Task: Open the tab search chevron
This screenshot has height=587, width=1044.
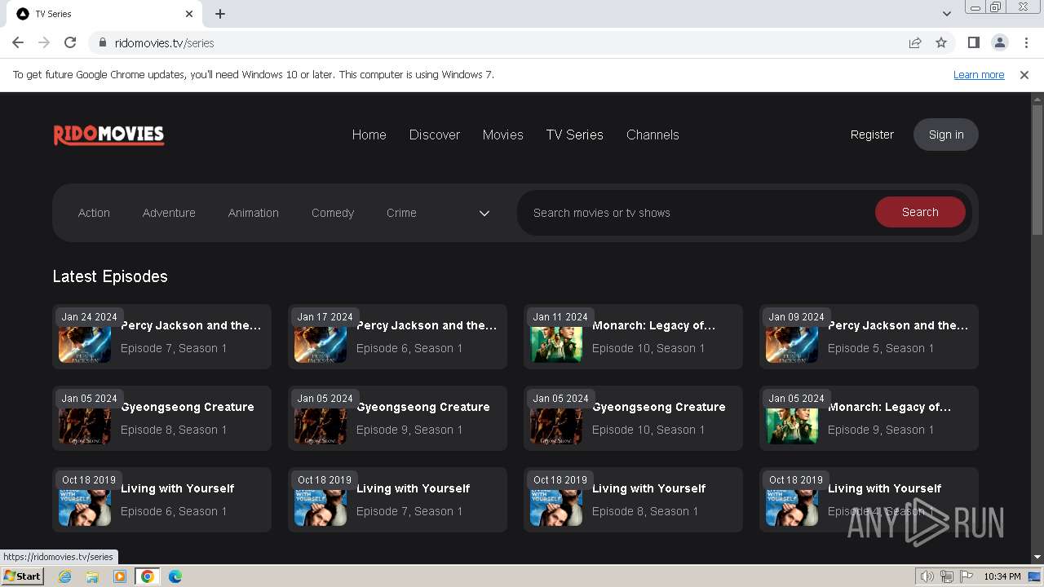Action: click(946, 14)
